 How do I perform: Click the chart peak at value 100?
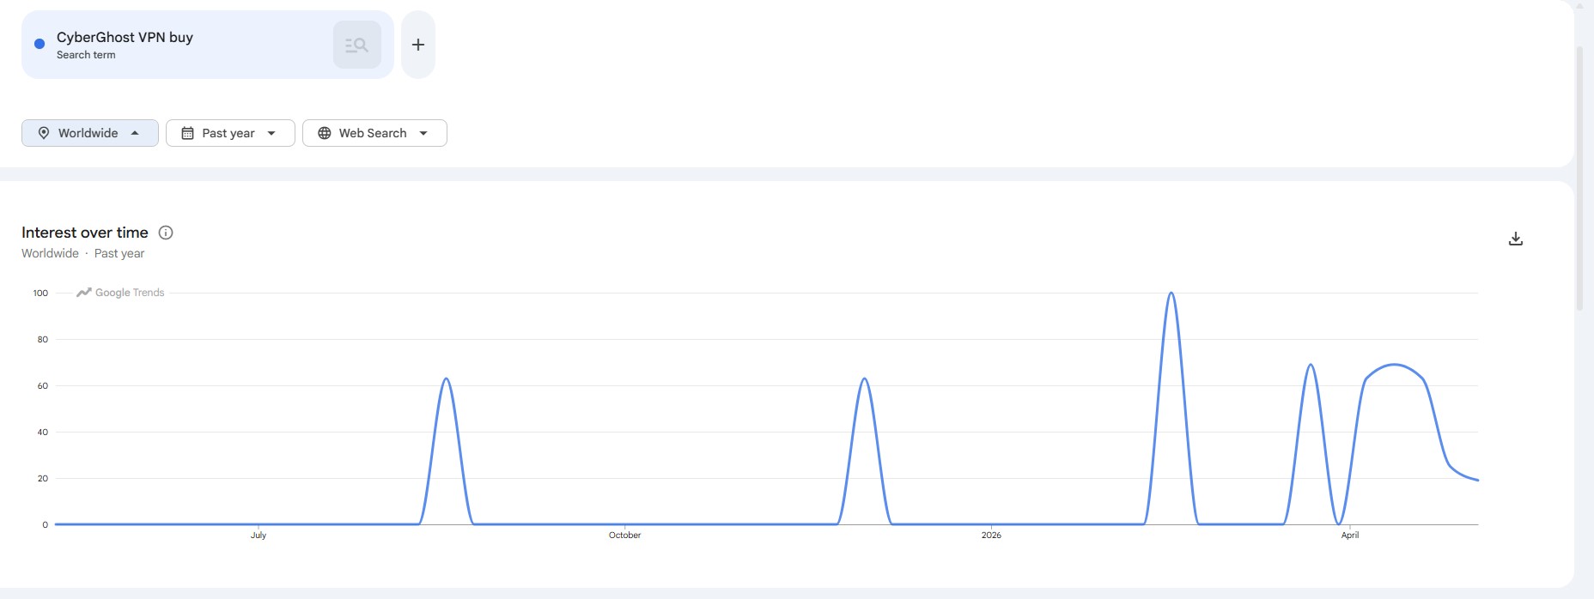[x=1171, y=293]
